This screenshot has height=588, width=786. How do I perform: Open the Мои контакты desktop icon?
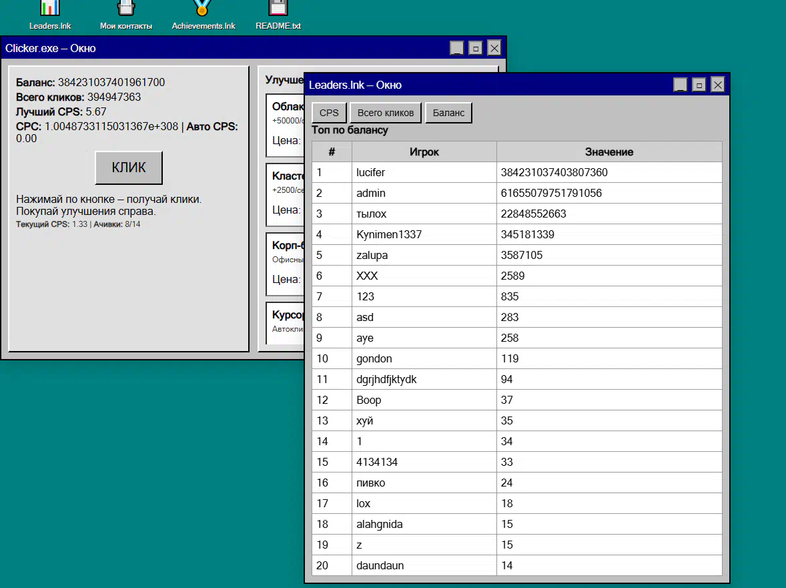[126, 9]
